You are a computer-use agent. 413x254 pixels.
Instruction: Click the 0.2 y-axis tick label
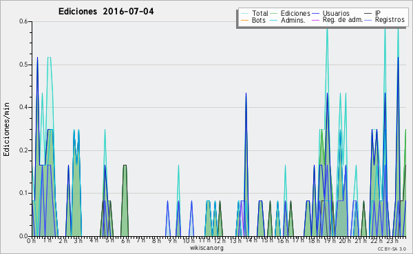point(23,150)
